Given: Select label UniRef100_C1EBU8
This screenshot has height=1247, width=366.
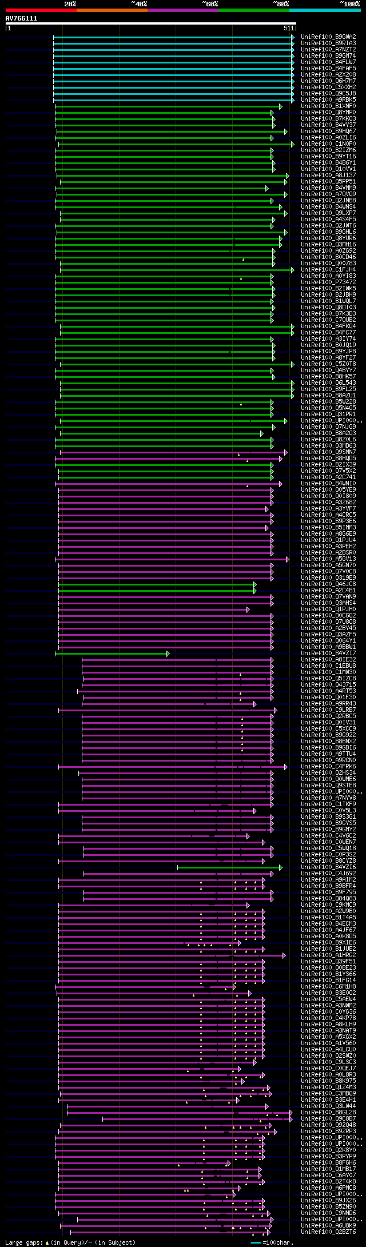Looking at the screenshot, I should click(328, 666).
